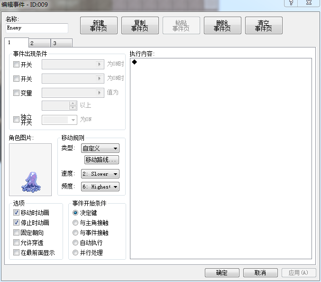Viewport: 321px width, 282px height.
Task: Open the 类型 movement type dropdown
Action: coord(101,148)
